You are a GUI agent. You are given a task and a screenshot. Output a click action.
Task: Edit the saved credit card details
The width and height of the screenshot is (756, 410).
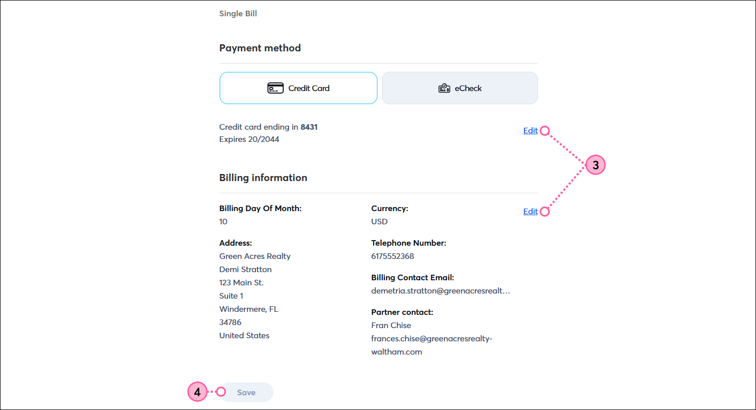(530, 130)
